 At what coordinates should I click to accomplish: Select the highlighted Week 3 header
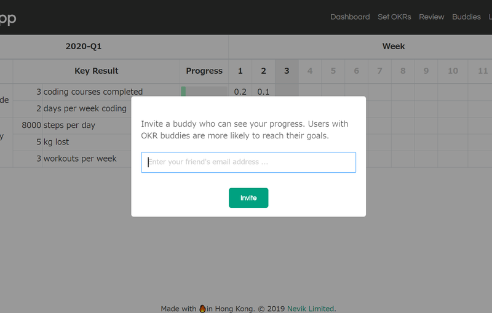287,71
